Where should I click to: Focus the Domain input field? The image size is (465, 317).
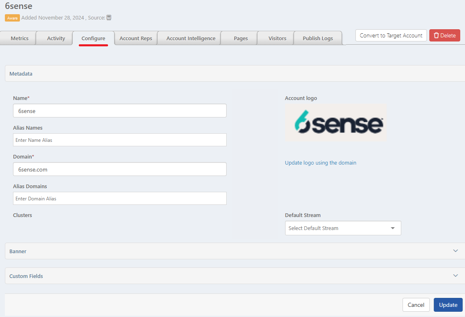click(x=120, y=169)
